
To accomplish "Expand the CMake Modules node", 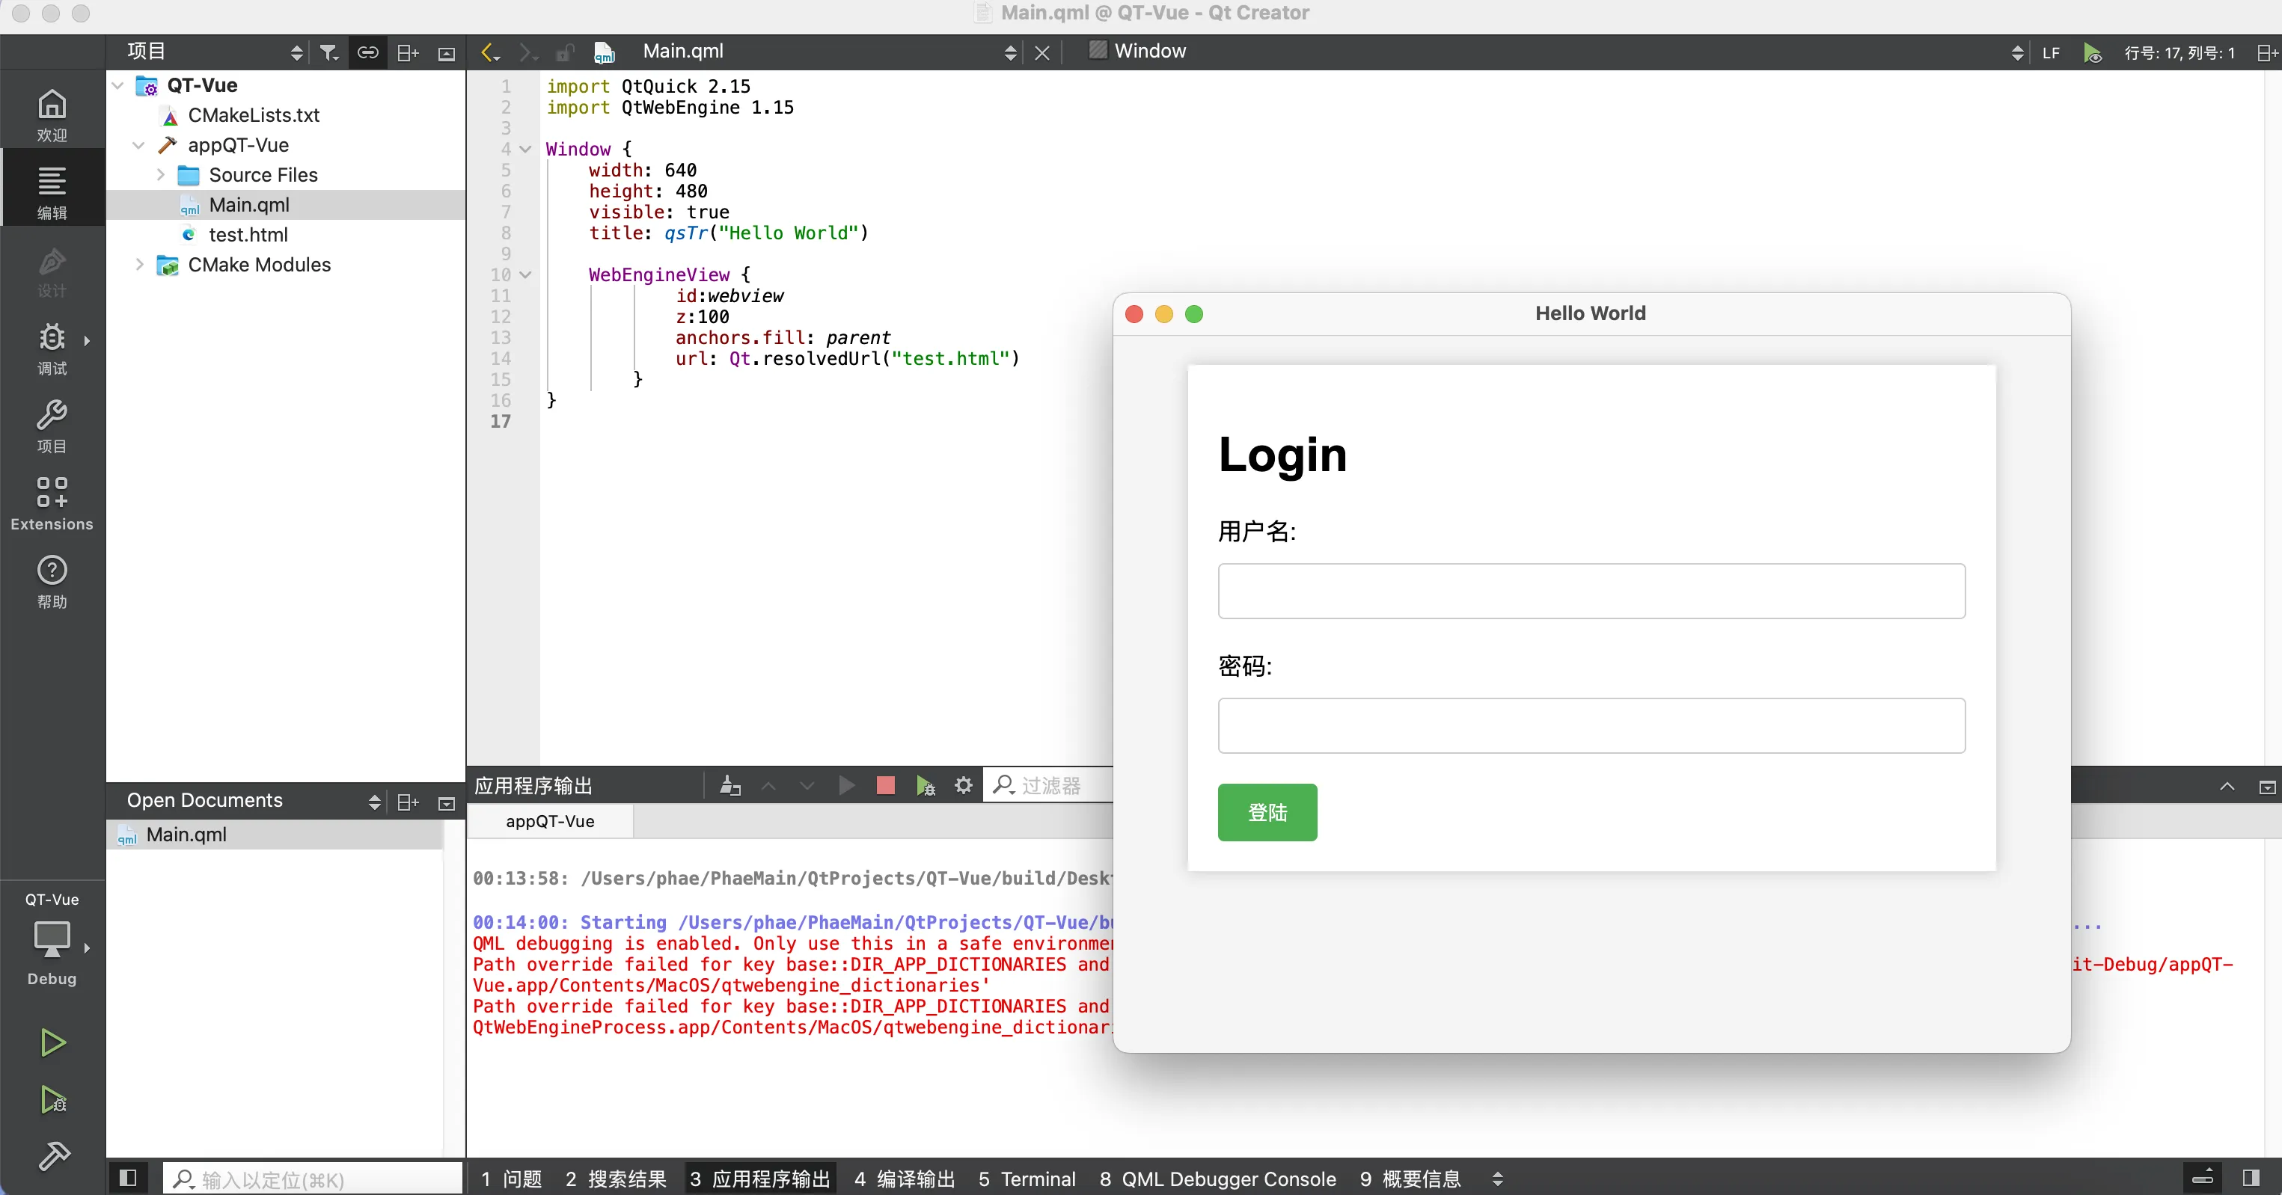I will 139,264.
